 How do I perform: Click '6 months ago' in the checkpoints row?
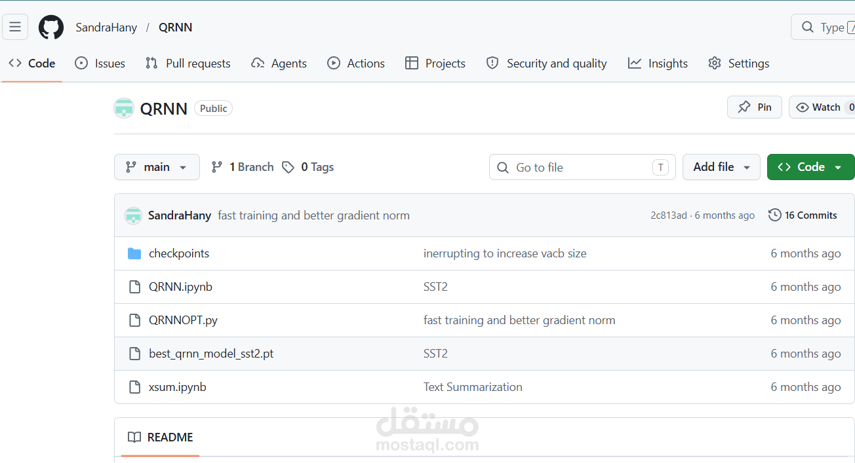806,253
